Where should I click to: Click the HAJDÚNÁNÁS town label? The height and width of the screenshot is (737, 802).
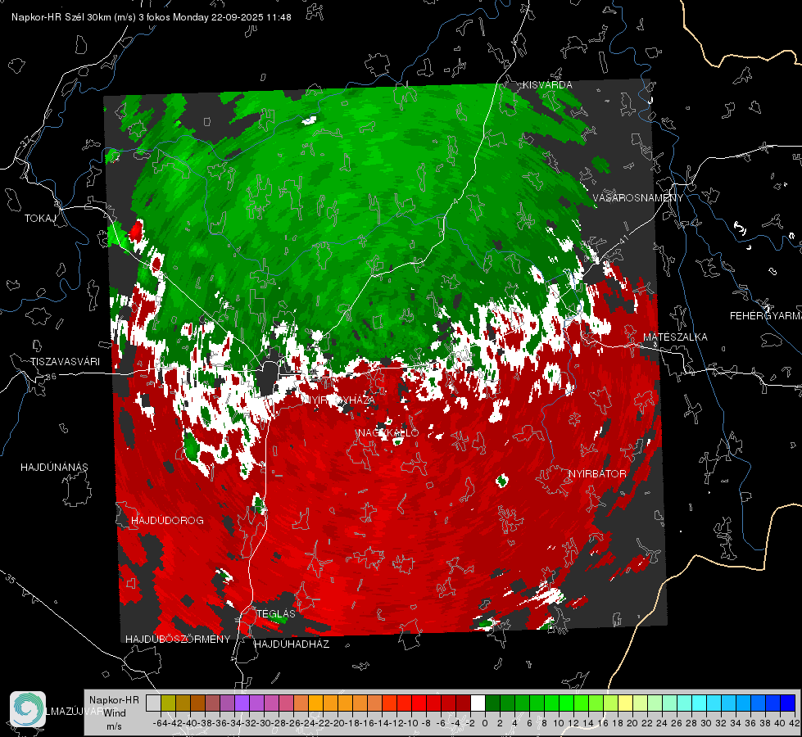coord(54,468)
